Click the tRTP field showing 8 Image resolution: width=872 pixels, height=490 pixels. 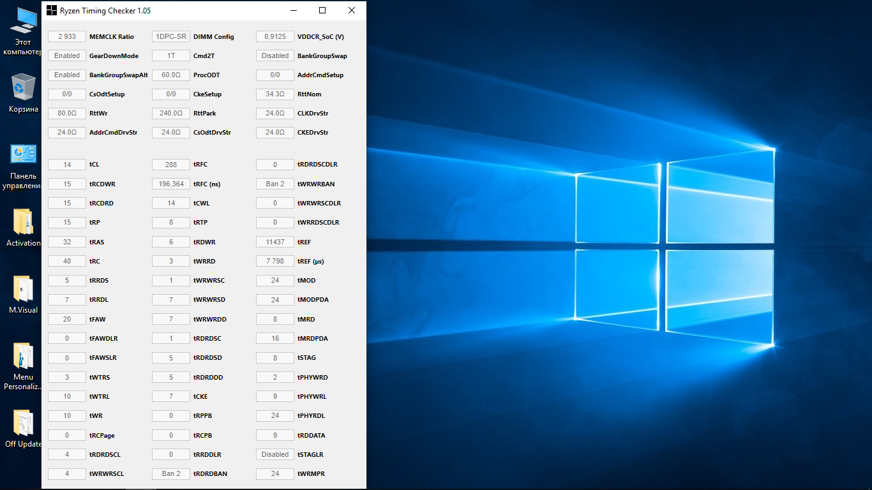pos(171,223)
